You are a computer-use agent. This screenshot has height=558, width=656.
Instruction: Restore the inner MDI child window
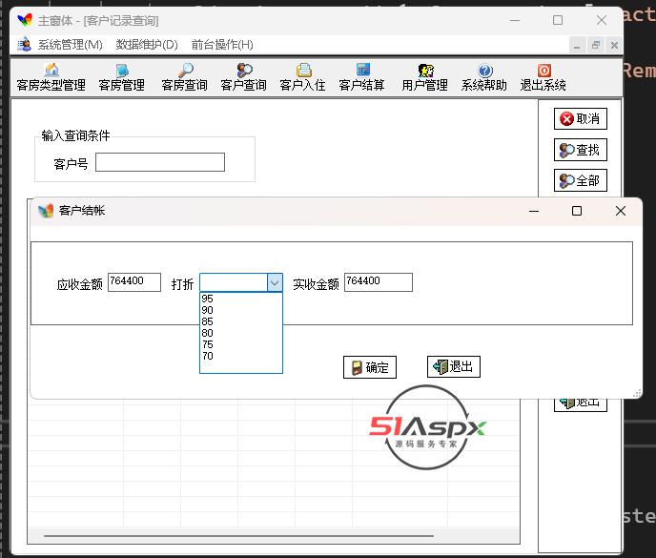coord(596,45)
